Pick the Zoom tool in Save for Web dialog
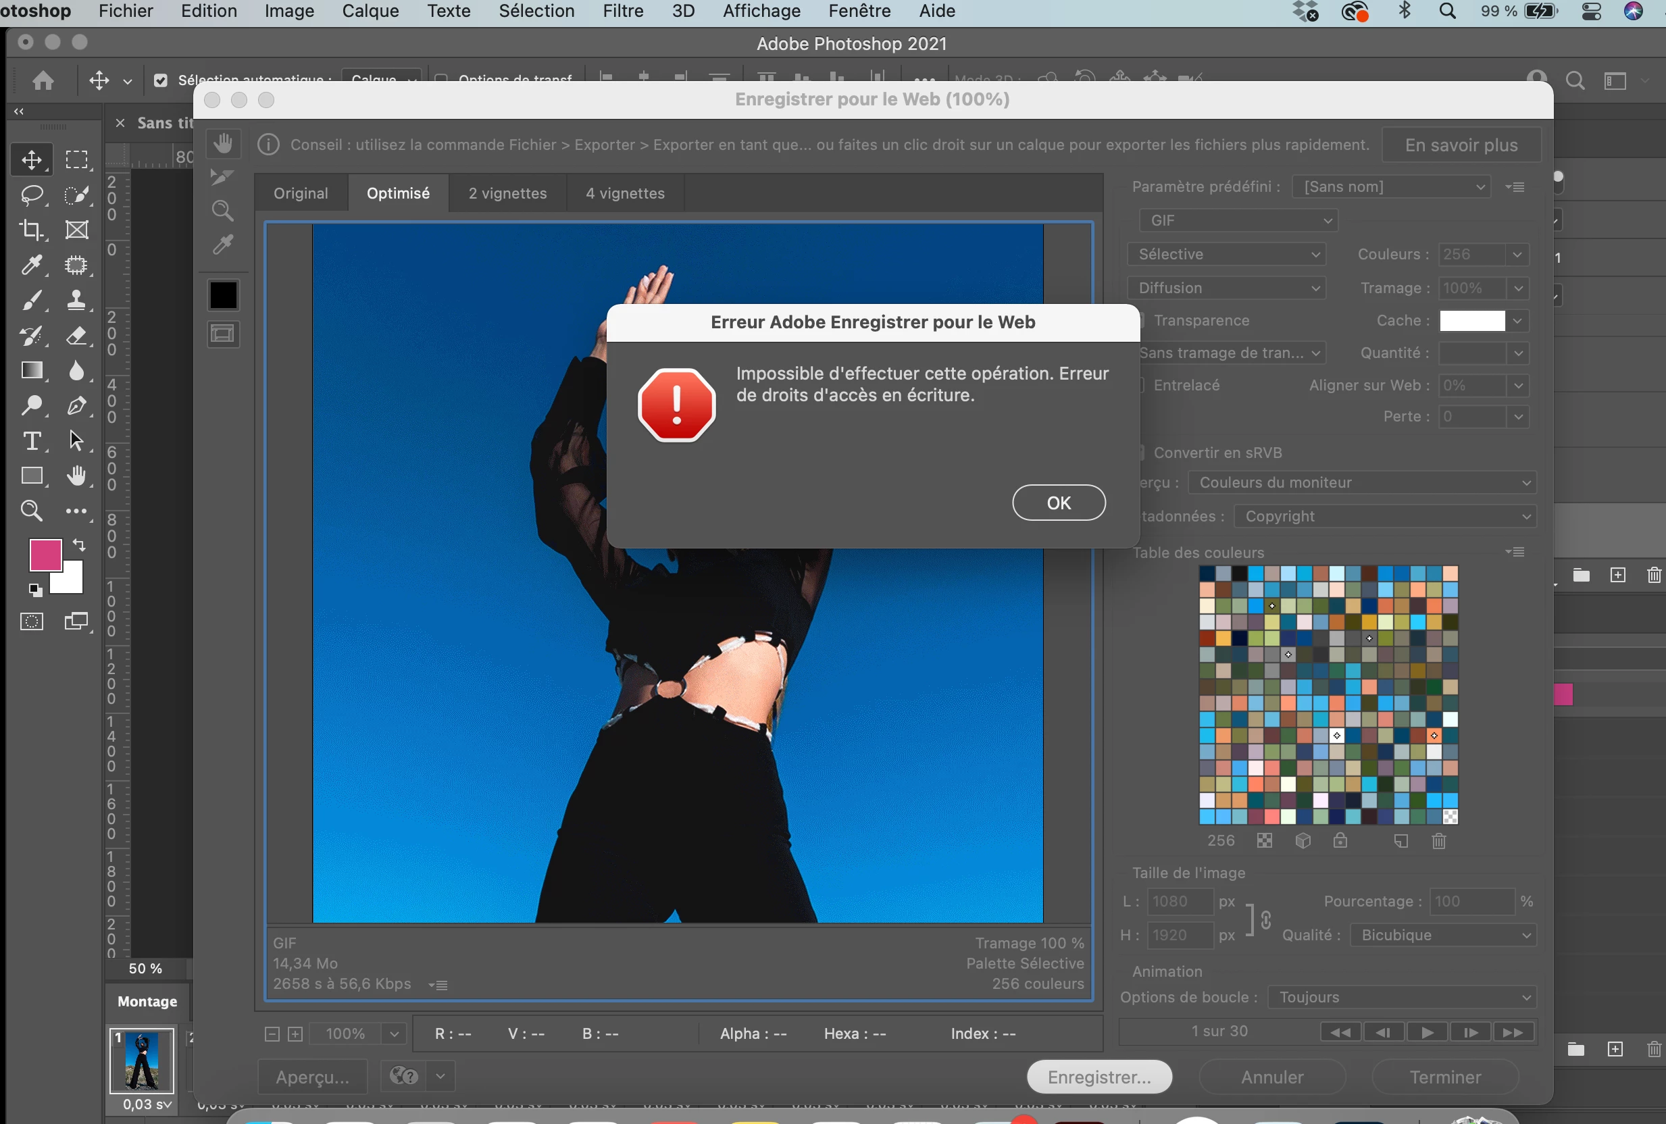The height and width of the screenshot is (1124, 1666). [x=223, y=211]
